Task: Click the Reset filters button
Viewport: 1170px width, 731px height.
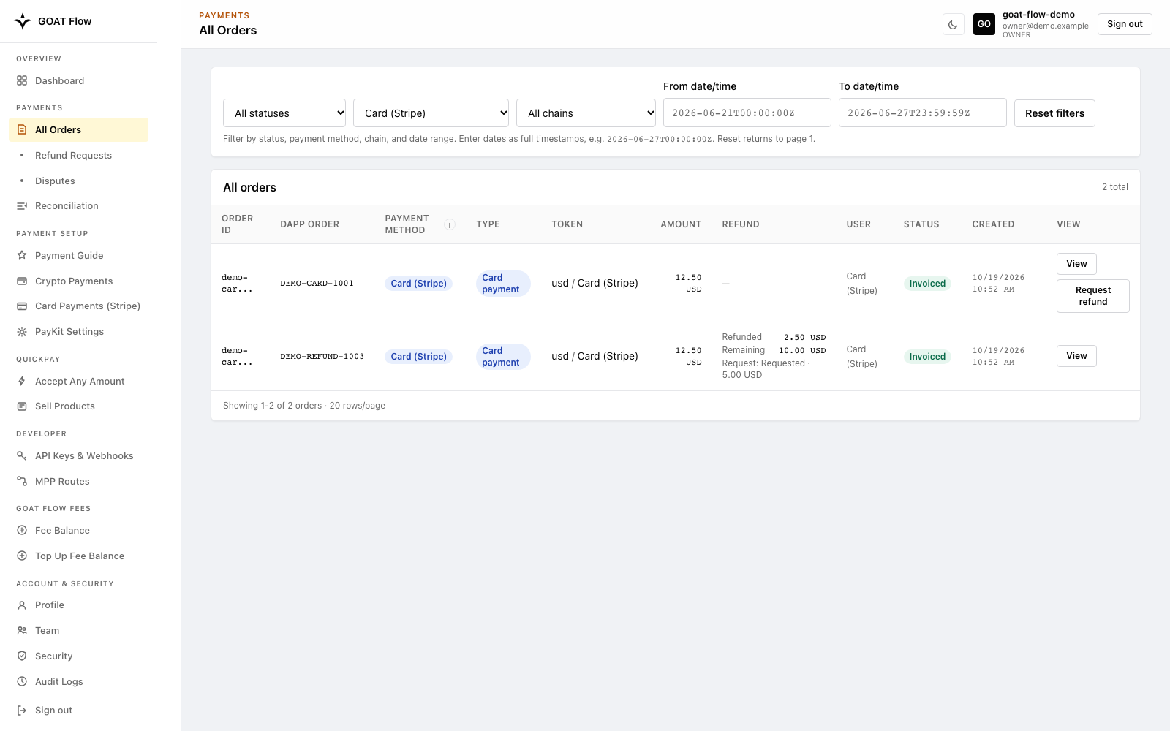Action: [1054, 113]
